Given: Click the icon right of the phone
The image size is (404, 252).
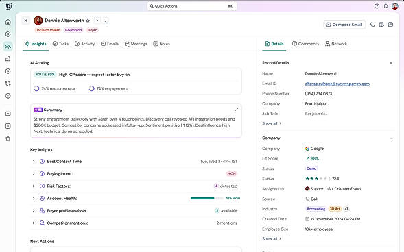Looking at the screenshot, I should [381, 25].
